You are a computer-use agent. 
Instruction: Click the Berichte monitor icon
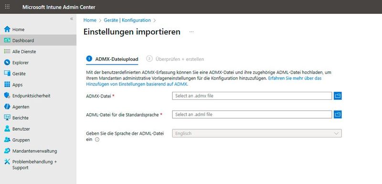(x=7, y=118)
